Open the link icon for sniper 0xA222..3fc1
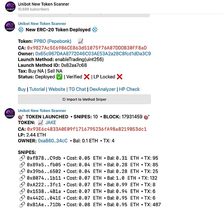223x208 pixels. point(22,185)
